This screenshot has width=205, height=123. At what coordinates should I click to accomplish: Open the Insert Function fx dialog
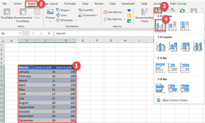[x=49, y=34]
